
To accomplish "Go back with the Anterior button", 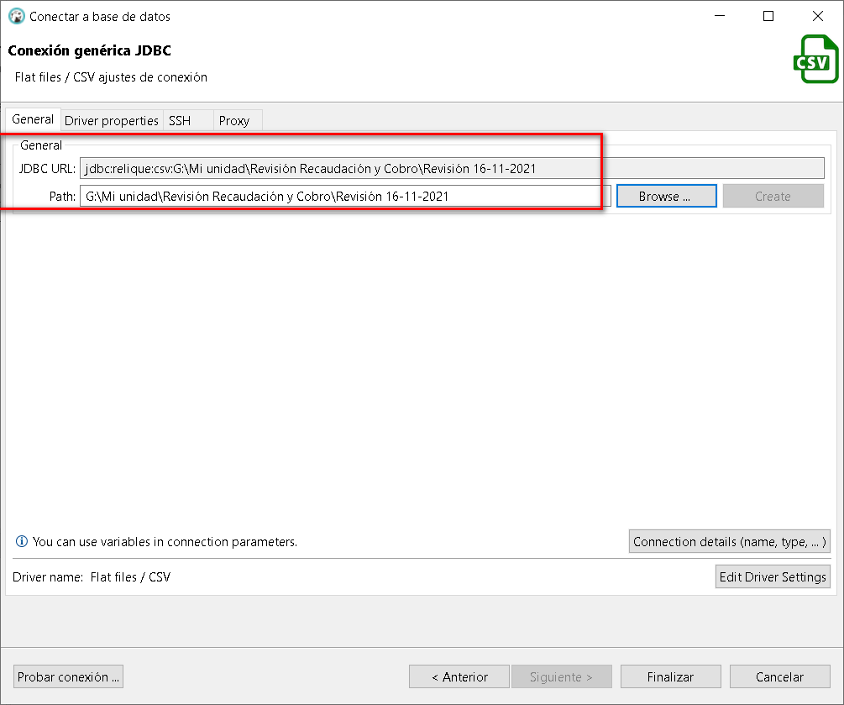I will [459, 676].
